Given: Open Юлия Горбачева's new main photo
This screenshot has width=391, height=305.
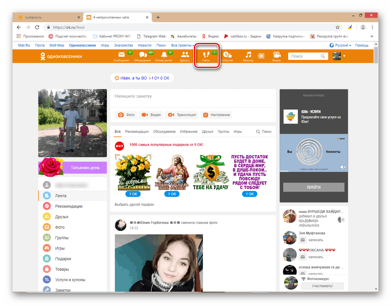Looking at the screenshot, I should pos(159,263).
